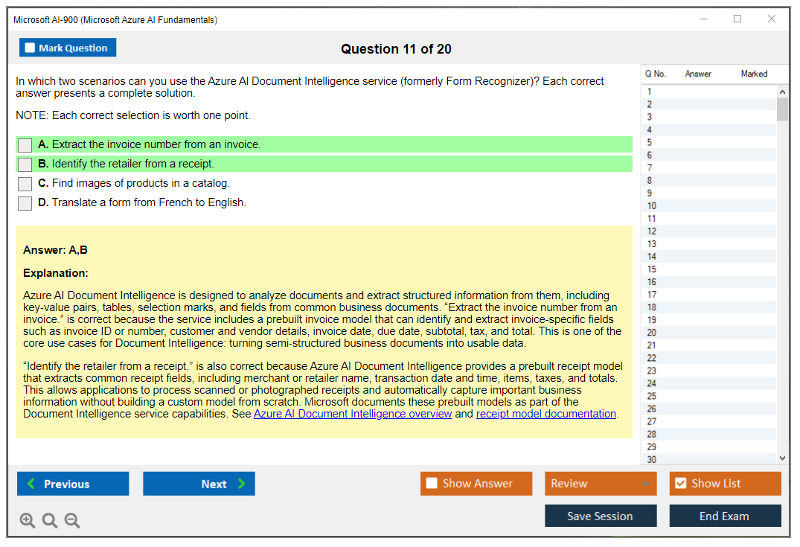Uncheck the Show List checkbox
The height and width of the screenshot is (547, 800).
pos(681,483)
